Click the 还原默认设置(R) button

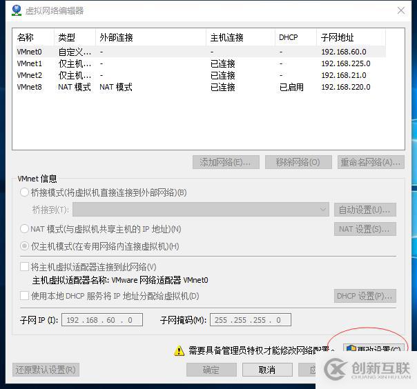tap(46, 370)
